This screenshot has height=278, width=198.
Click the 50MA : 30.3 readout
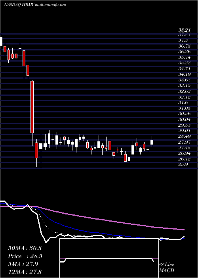coord(25,248)
